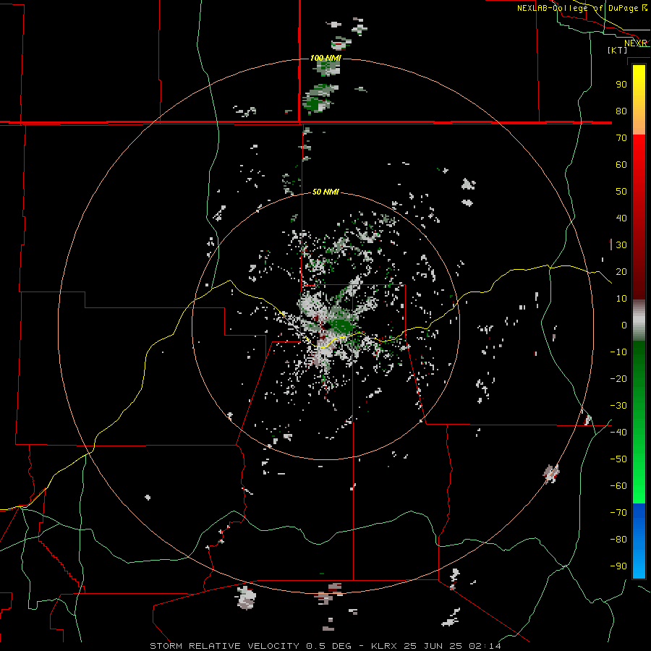Click the STORM RELATIVE VELOCITY product title
The height and width of the screenshot is (651, 651).
click(x=225, y=646)
